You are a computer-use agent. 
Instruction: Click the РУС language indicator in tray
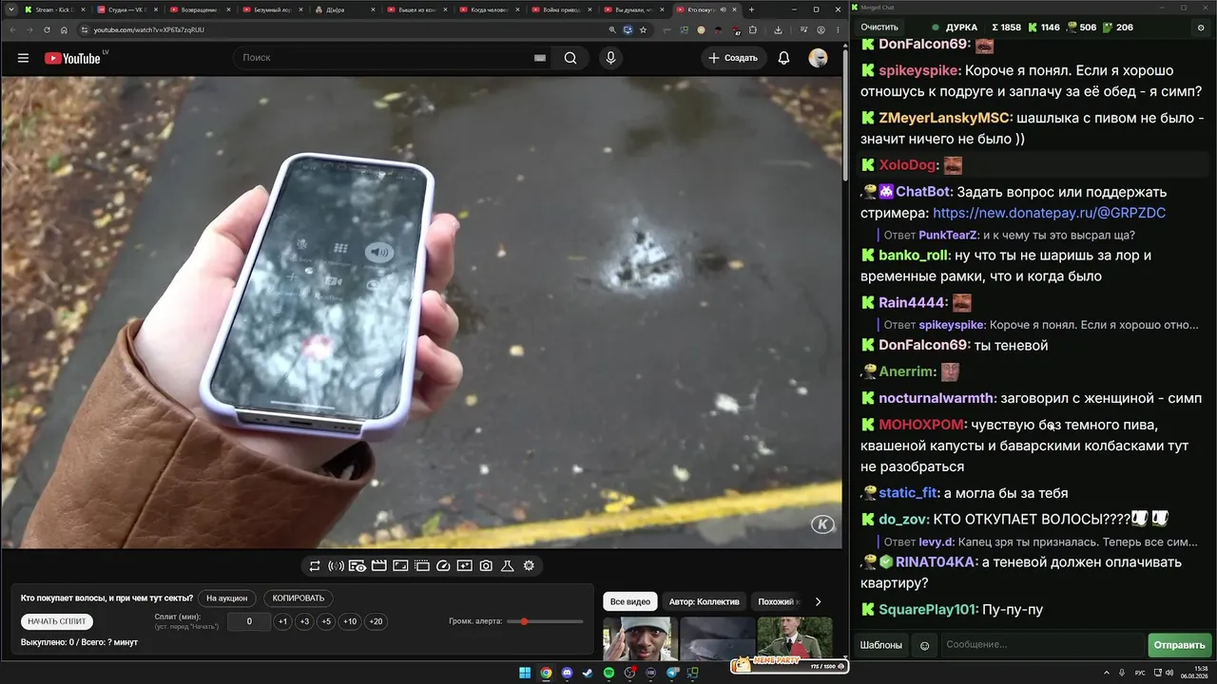tap(1140, 674)
